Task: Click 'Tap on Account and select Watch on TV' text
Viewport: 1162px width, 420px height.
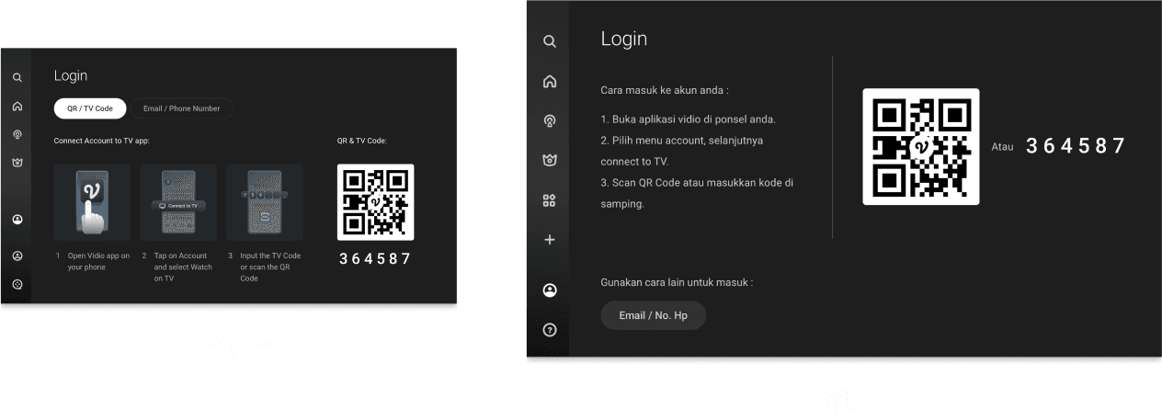Action: (183, 267)
